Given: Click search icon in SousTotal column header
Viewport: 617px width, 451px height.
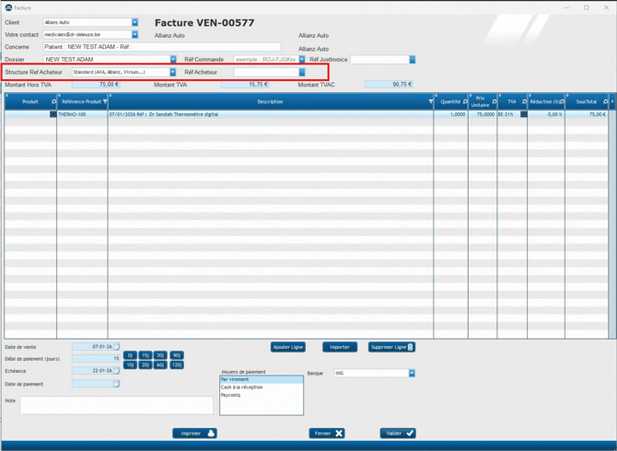Looking at the screenshot, I should point(605,102).
